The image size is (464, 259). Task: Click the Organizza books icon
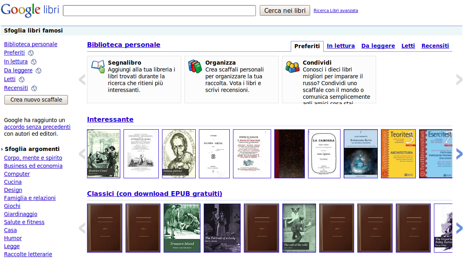195,66
